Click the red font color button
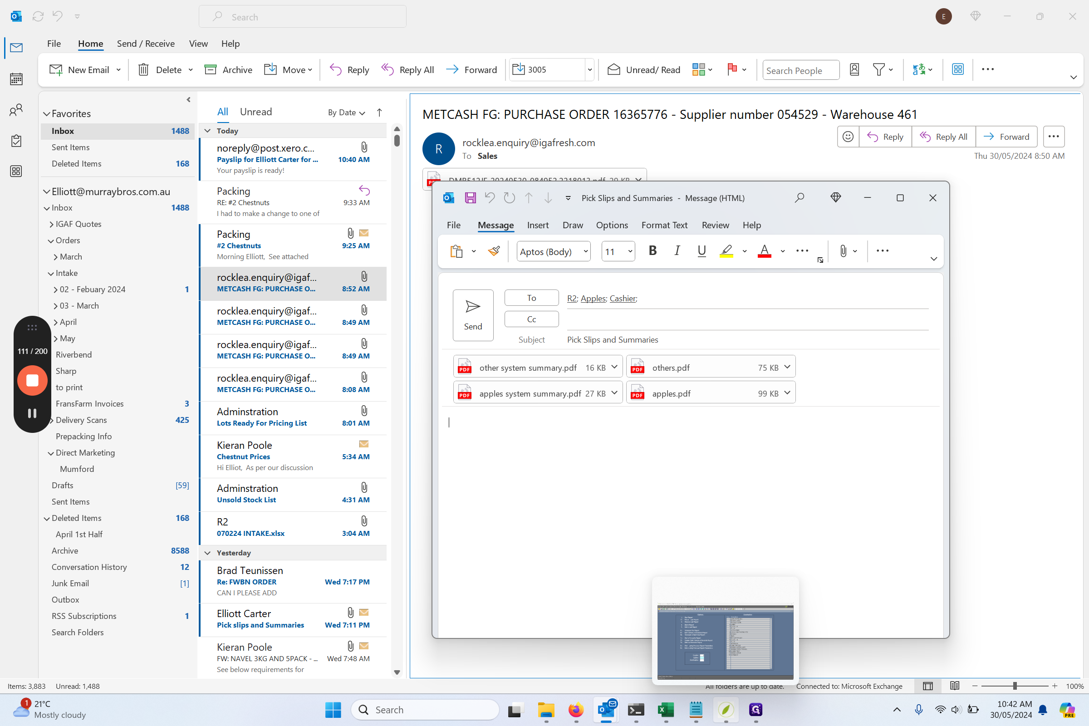 click(x=764, y=251)
